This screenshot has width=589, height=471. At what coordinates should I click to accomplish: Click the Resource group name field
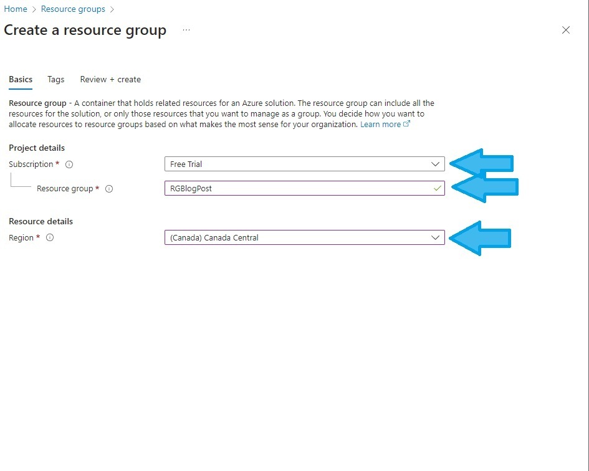pyautogui.click(x=299, y=188)
